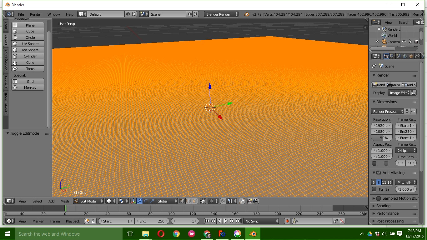Open the Render Presets dropdown
The image size is (427, 240).
click(x=387, y=111)
